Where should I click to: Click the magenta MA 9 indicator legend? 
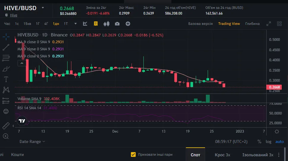[40, 49]
